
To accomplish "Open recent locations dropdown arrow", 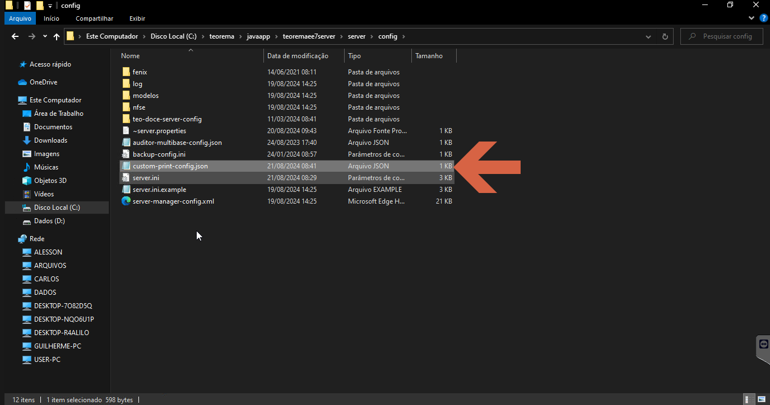I will coord(45,37).
